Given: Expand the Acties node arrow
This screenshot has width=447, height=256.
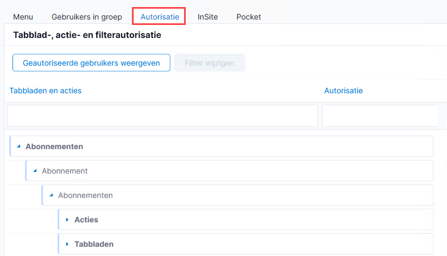Looking at the screenshot, I should click(x=67, y=220).
